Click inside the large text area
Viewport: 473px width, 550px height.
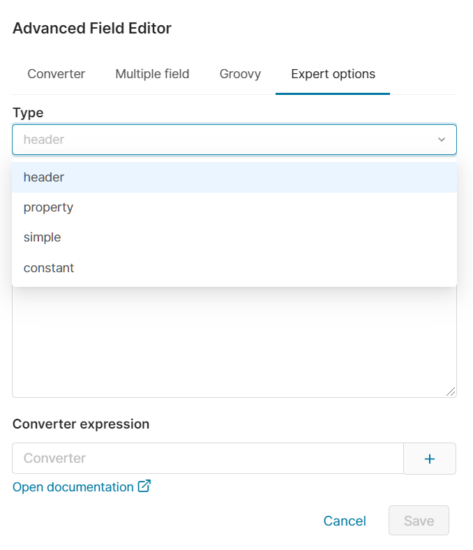234,342
